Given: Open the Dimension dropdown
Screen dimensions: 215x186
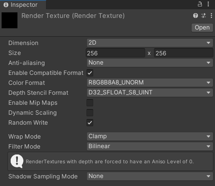Looking at the screenshot, I should pos(150,43).
